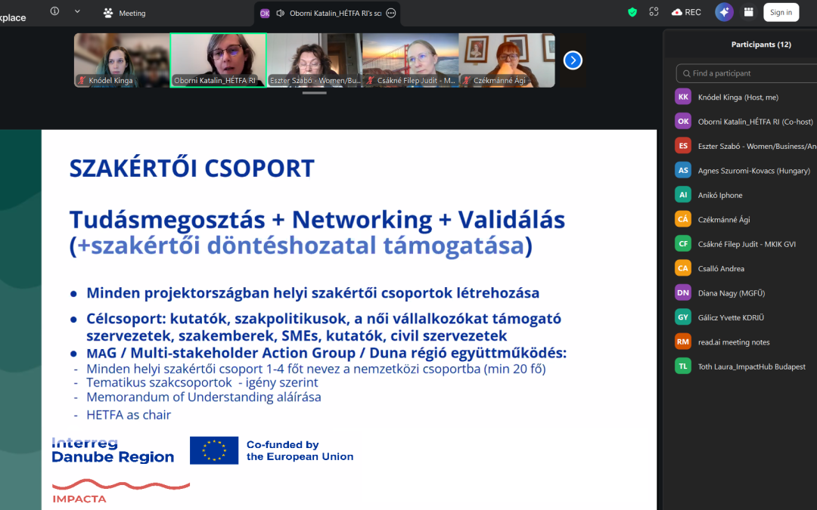817x510 pixels.
Task: Show next video thumbnails with arrow
Action: (573, 60)
